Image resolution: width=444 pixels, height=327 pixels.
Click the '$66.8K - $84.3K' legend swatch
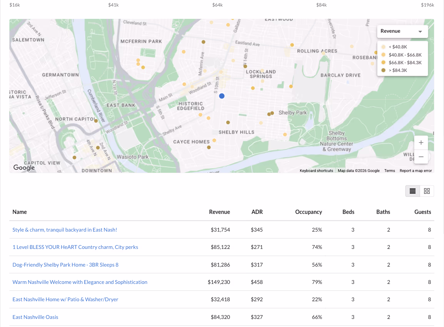click(384, 63)
